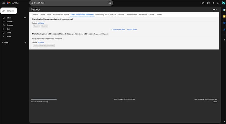Open the Gemini sparkle icon

pos(213,3)
